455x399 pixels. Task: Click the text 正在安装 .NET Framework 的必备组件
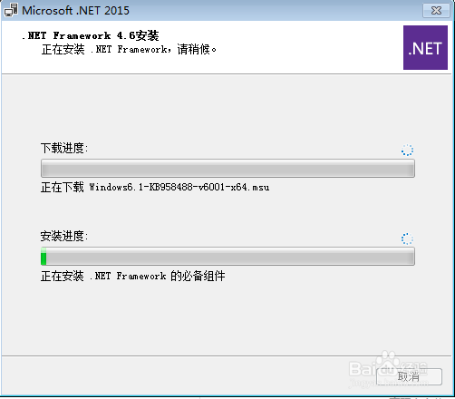tap(133, 276)
